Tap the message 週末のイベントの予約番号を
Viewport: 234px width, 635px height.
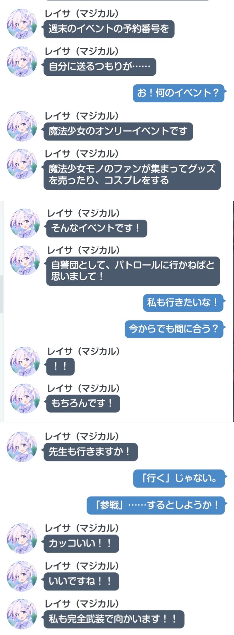click(109, 29)
